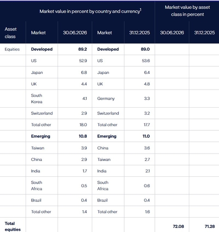Screen dimensions: 219x232
Task: Select the US value 53.6
Action: [146, 61]
